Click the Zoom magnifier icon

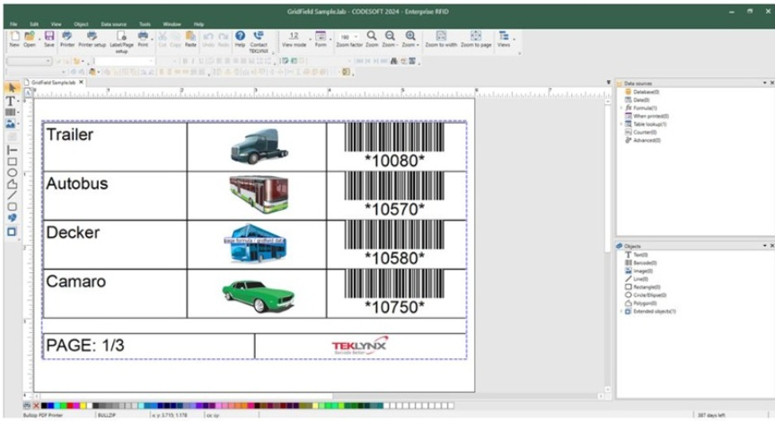coord(372,39)
